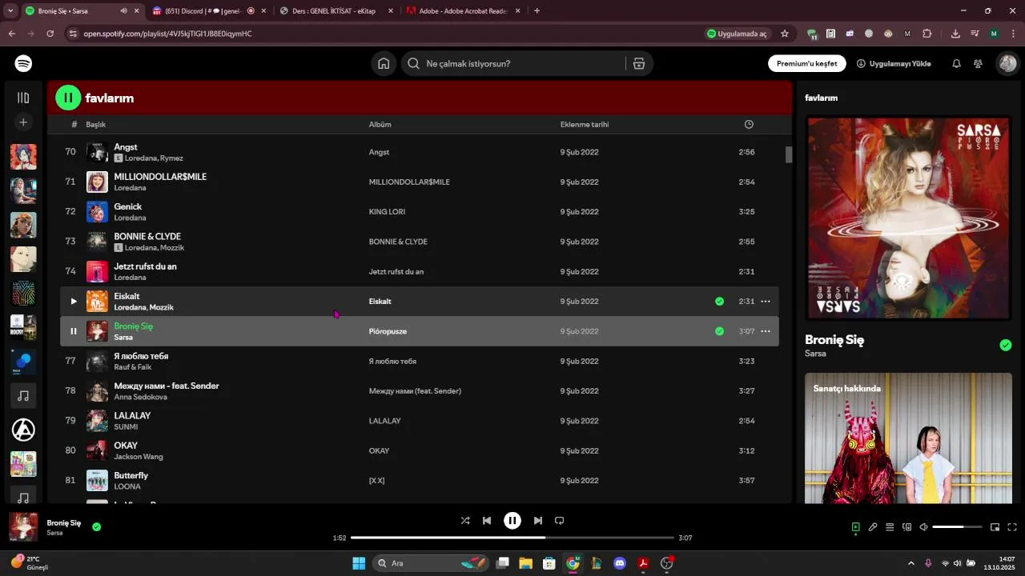Screen dimensions: 1025x576
Task: Go to the previous track
Action: [487, 521]
